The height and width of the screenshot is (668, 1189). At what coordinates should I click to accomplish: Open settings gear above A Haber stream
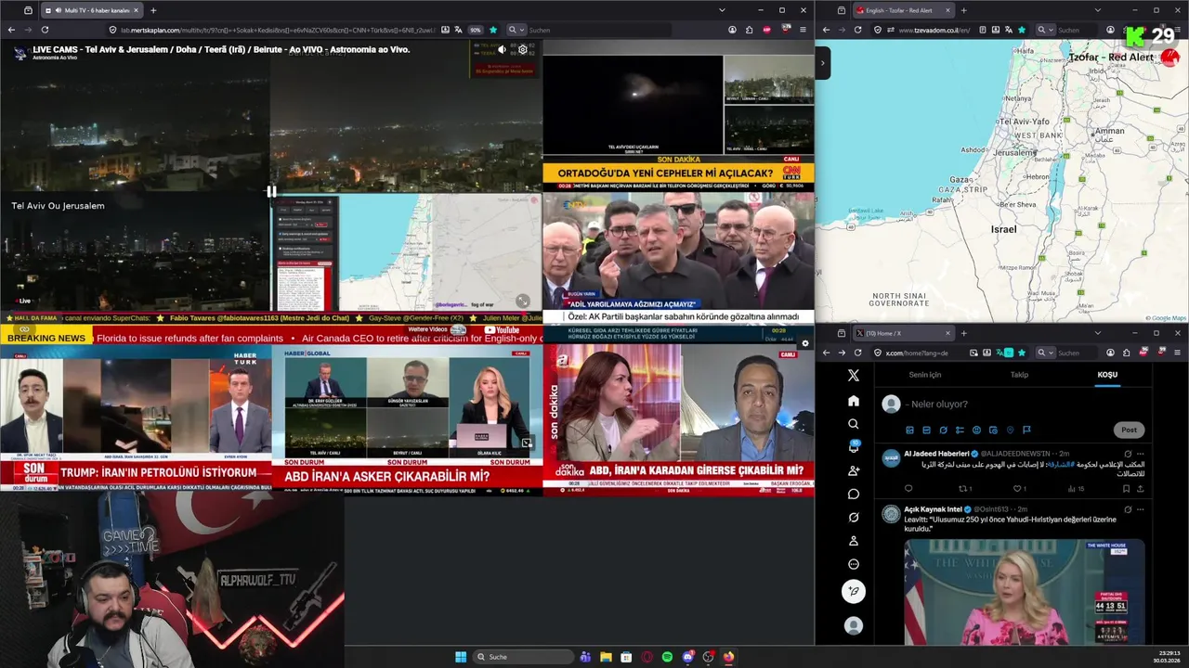pos(805,343)
